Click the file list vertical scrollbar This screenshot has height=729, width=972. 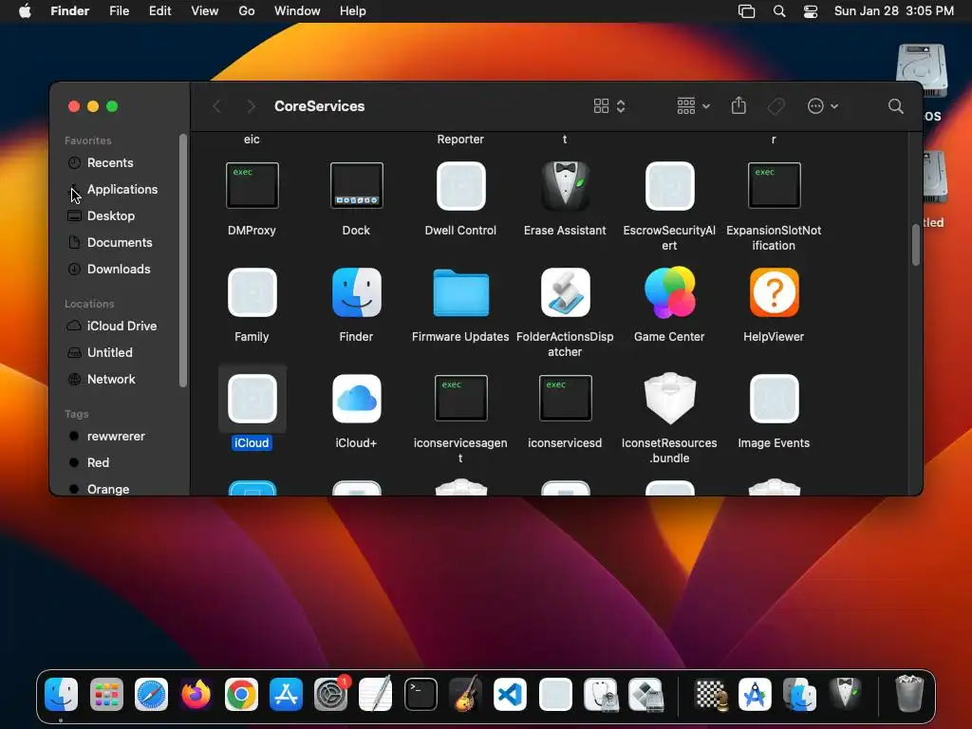916,244
